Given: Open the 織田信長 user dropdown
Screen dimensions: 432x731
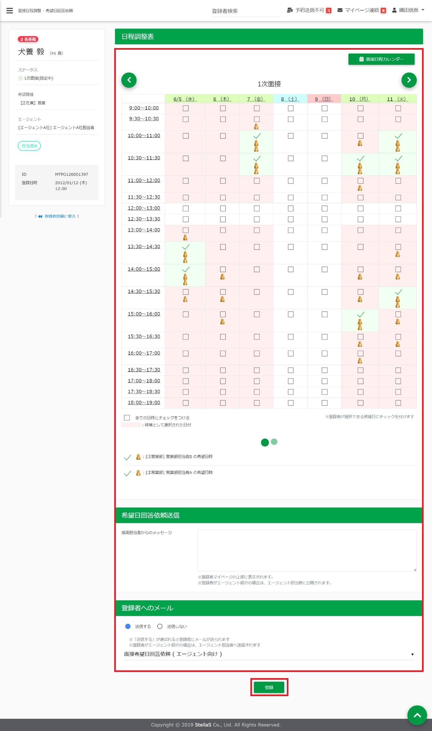Looking at the screenshot, I should (x=408, y=10).
